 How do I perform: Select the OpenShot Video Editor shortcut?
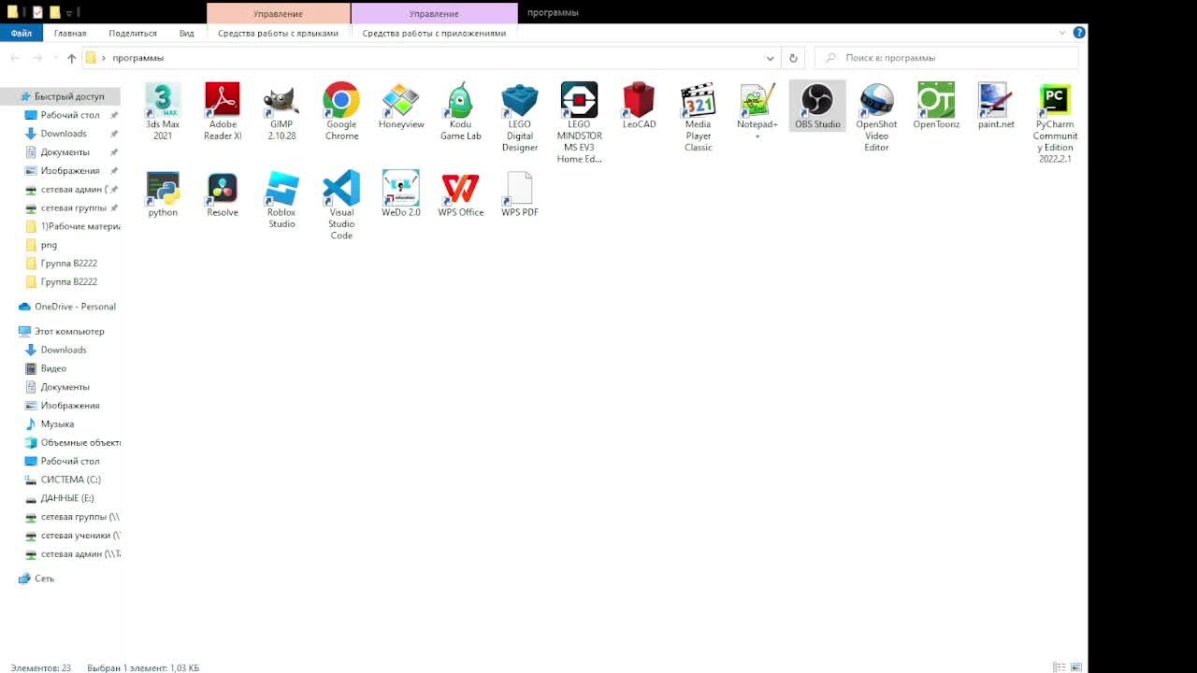(x=876, y=117)
